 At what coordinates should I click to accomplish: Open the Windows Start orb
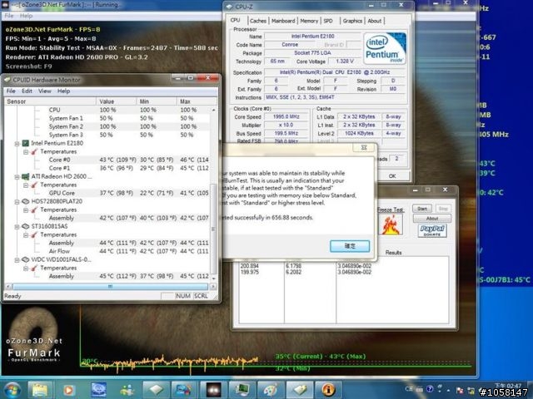(x=12, y=390)
